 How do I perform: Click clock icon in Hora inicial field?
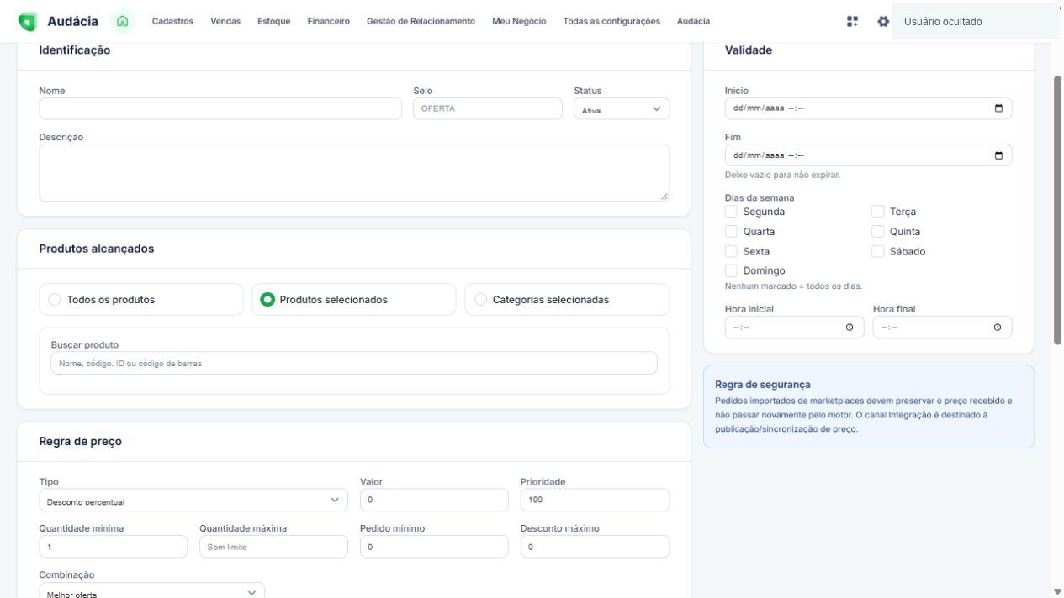coord(850,328)
